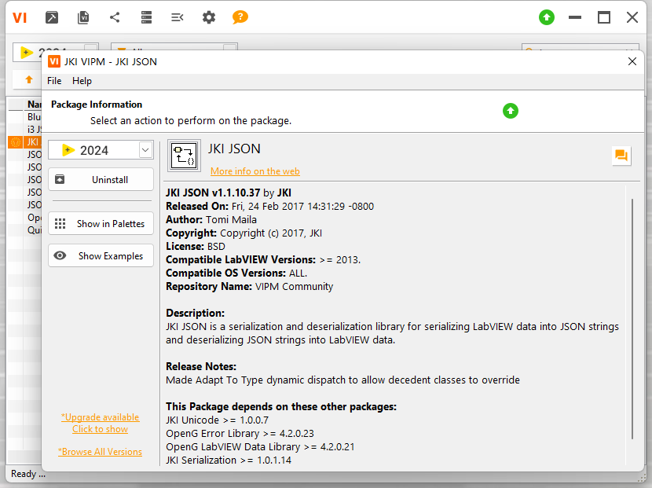Click orange status icon on JKI row
652x488 pixels.
pyautogui.click(x=16, y=142)
